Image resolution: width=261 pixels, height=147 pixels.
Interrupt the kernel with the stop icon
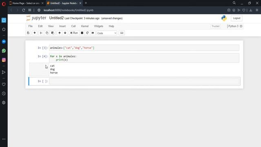[x=82, y=33]
